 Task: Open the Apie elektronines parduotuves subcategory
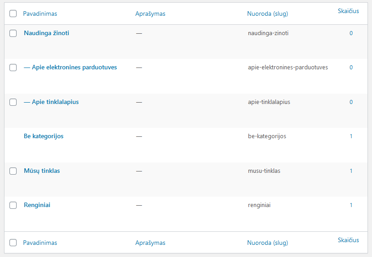coord(70,67)
